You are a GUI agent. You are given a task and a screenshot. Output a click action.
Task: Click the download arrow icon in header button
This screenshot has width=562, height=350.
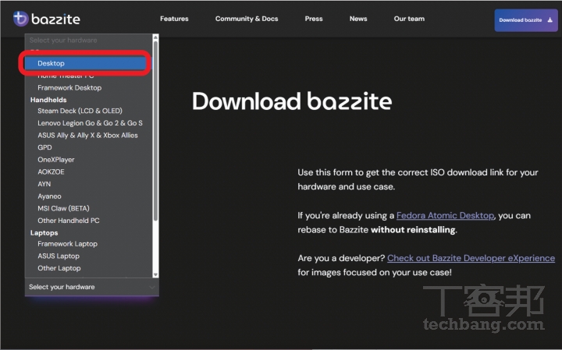click(x=550, y=20)
